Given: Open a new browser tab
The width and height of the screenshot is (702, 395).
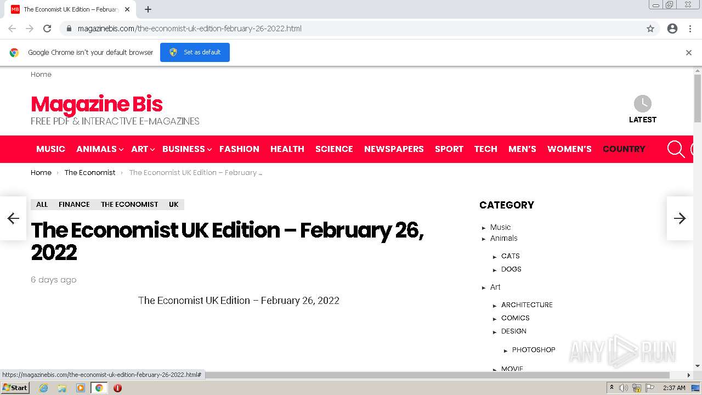Looking at the screenshot, I should click(x=148, y=9).
